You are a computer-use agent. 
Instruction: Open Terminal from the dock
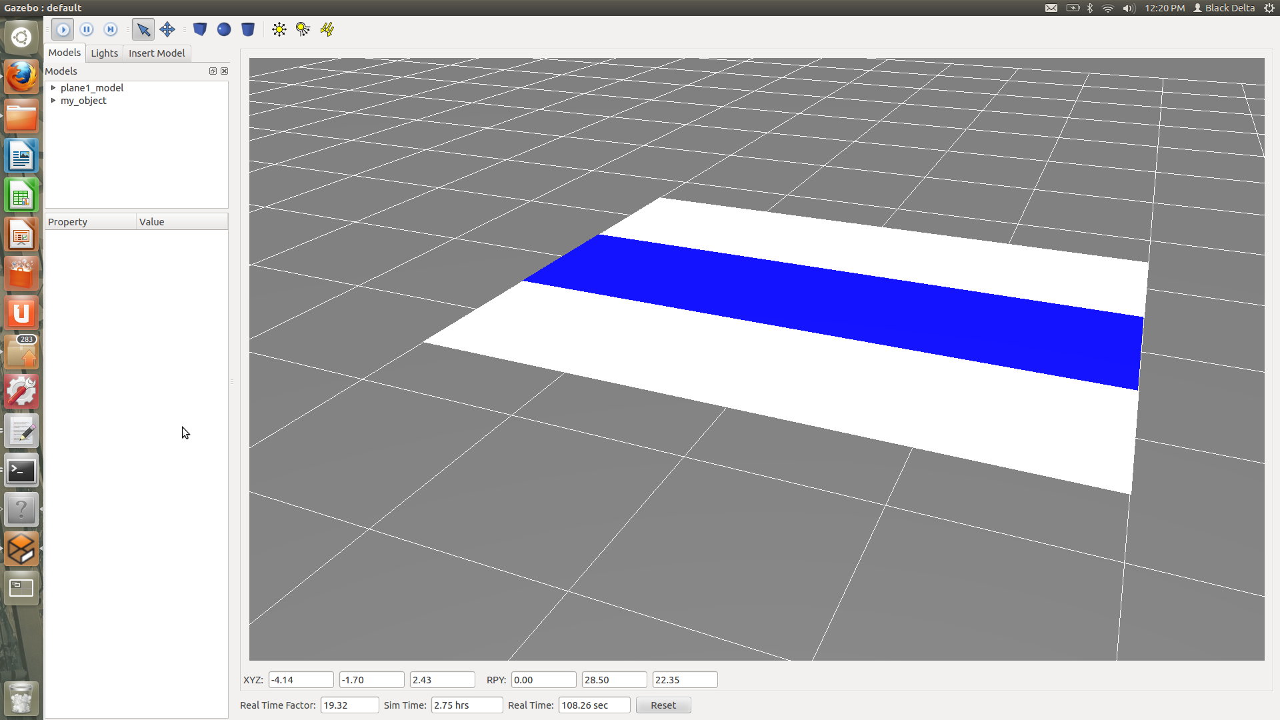pyautogui.click(x=21, y=471)
